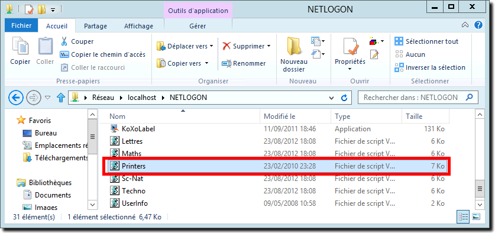Screen dimensions: 495x233
Task: Create a Nouveau dossier
Action: coord(293,54)
